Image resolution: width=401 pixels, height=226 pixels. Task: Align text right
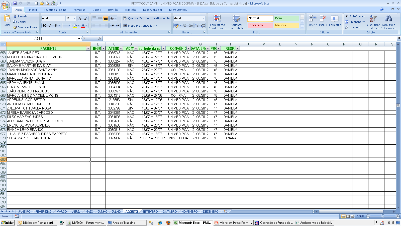(x=106, y=26)
